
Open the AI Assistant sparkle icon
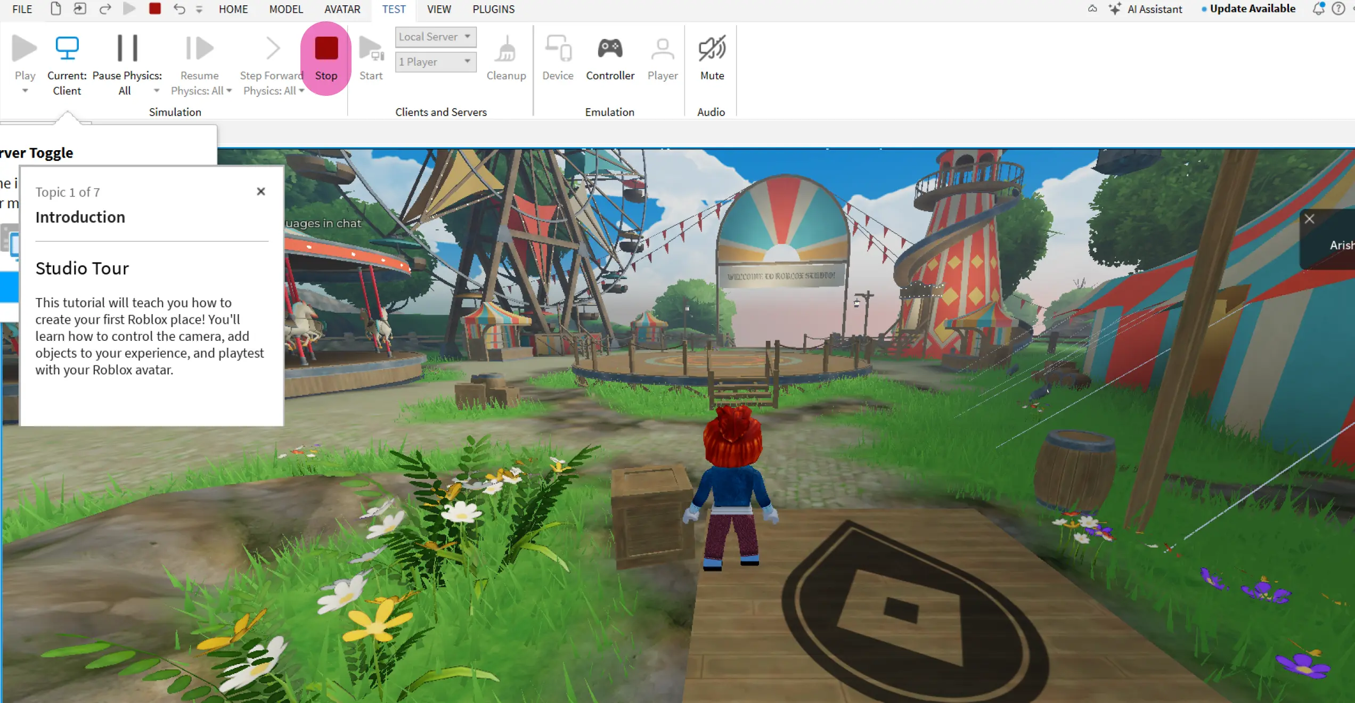[x=1115, y=9]
